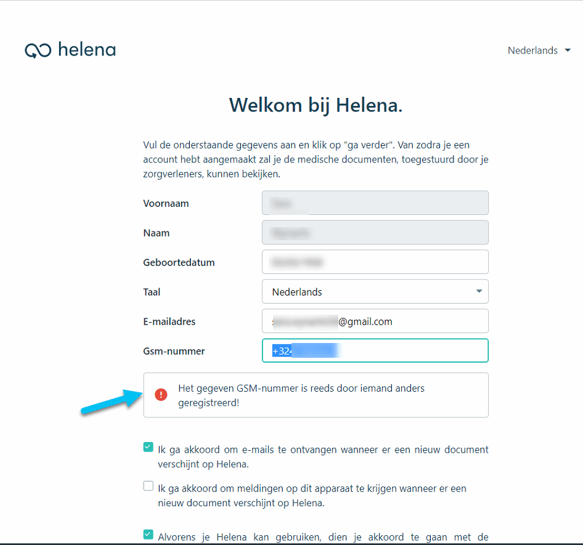Click the Nederlands label in the top bar
583x545 pixels.
click(532, 50)
